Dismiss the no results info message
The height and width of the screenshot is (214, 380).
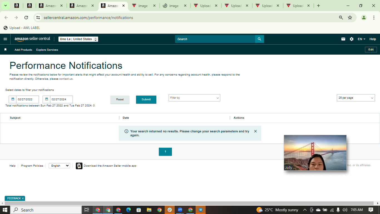(x=255, y=131)
